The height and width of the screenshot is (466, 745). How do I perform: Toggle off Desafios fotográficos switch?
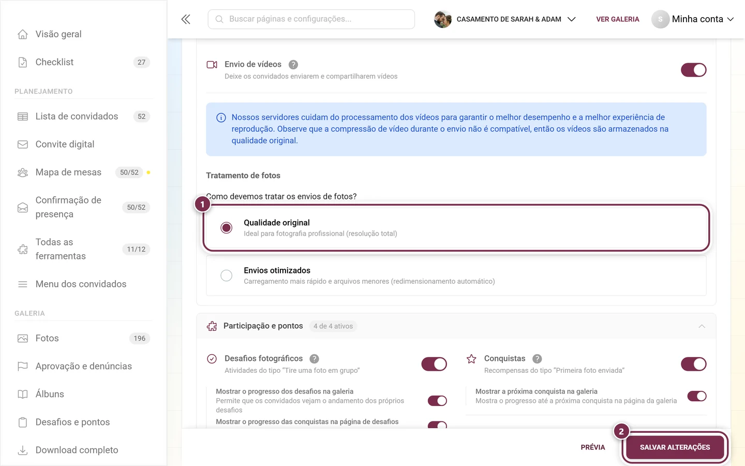434,364
